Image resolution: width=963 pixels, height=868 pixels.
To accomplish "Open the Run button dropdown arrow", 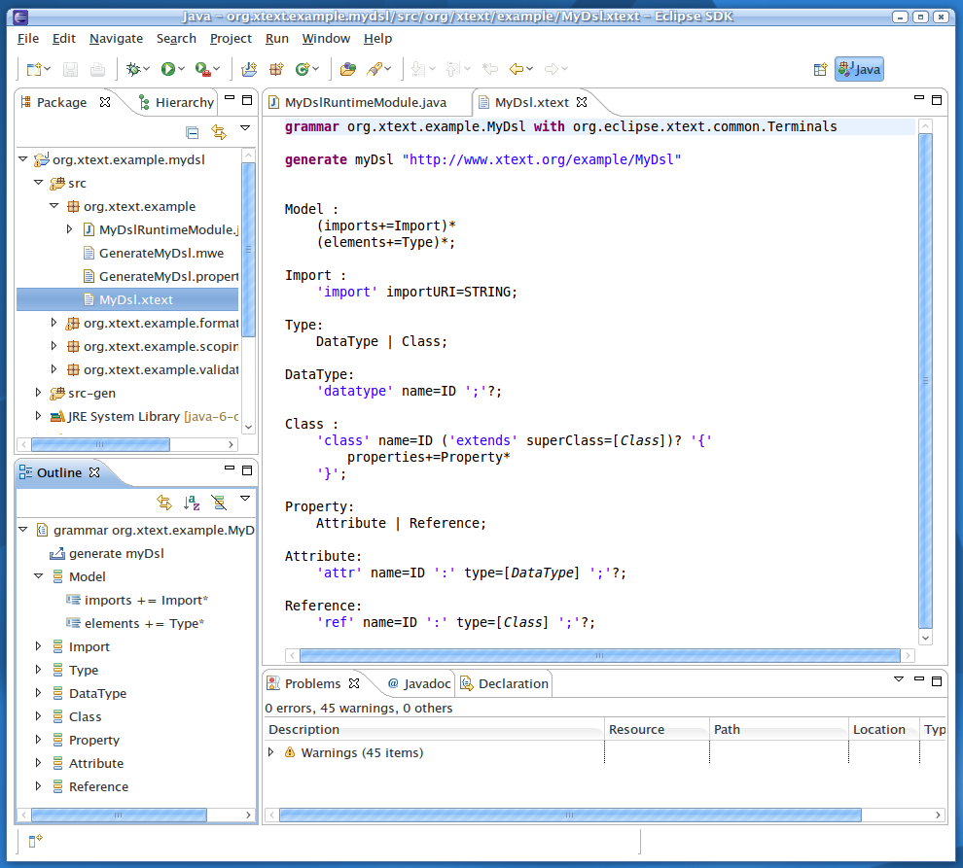I will pos(181,69).
